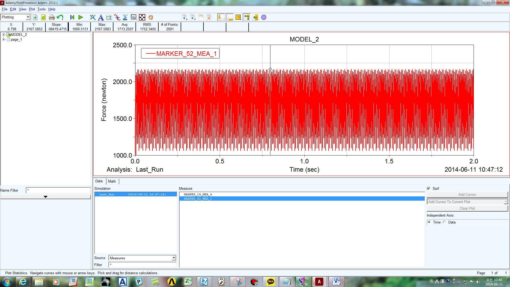510x287 pixels.
Task: Click the Force (newton) axis label
Action: pos(104,100)
